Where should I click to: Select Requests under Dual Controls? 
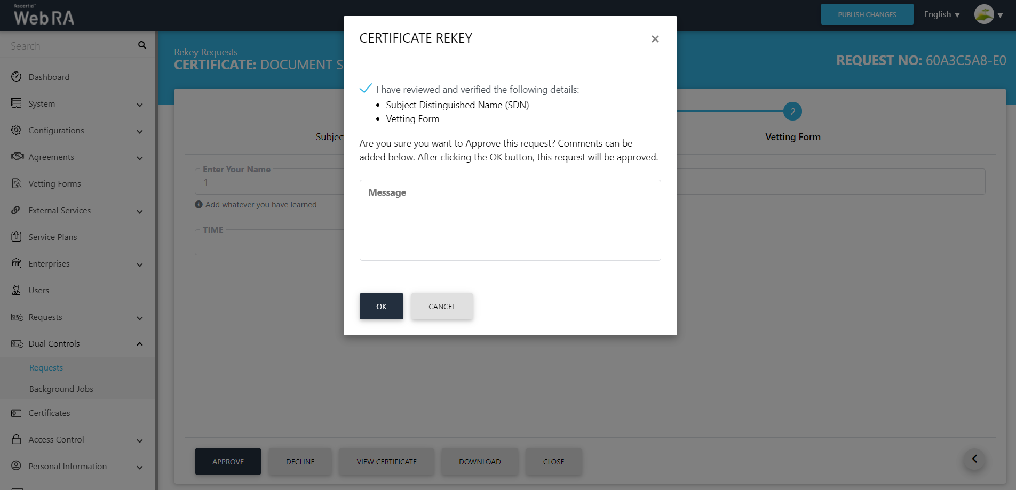coord(46,368)
